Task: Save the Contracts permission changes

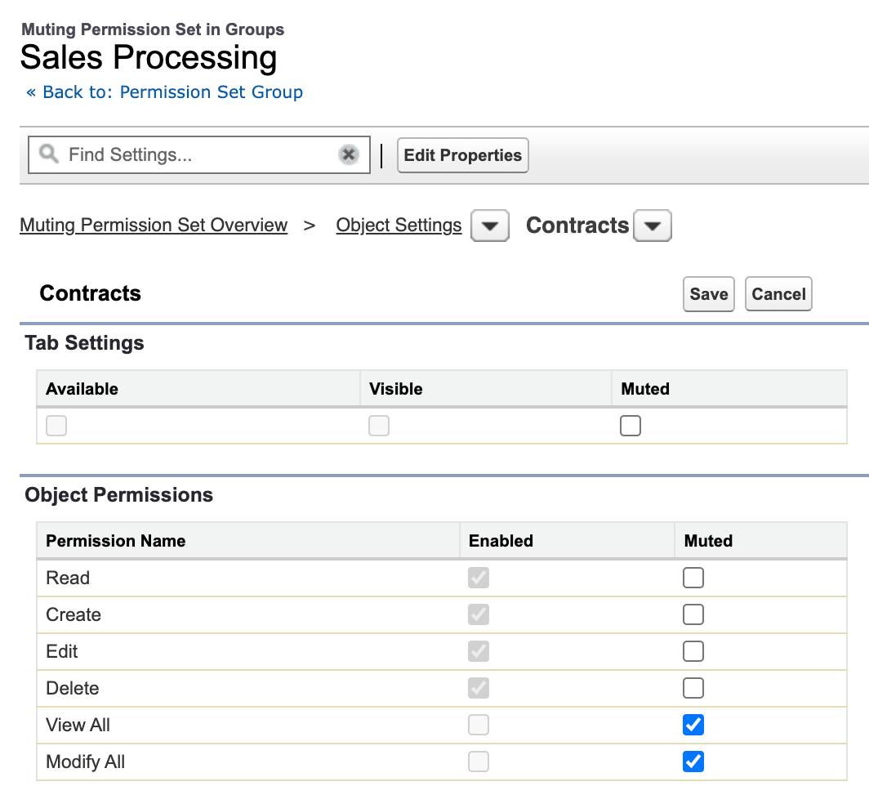Action: tap(707, 293)
